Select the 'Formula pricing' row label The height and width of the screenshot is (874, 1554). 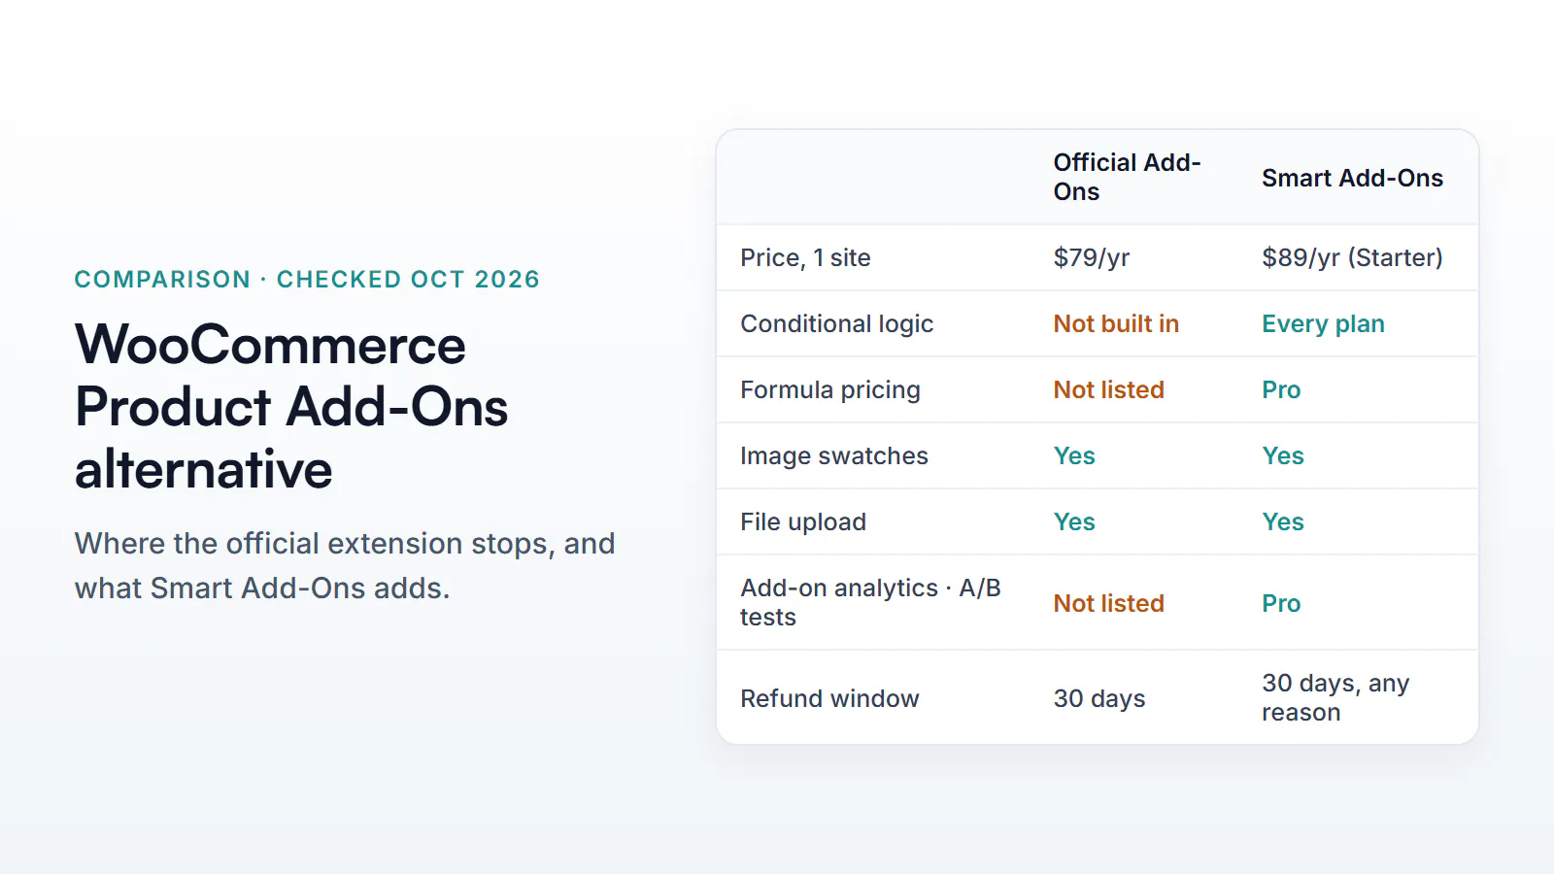tap(830, 389)
